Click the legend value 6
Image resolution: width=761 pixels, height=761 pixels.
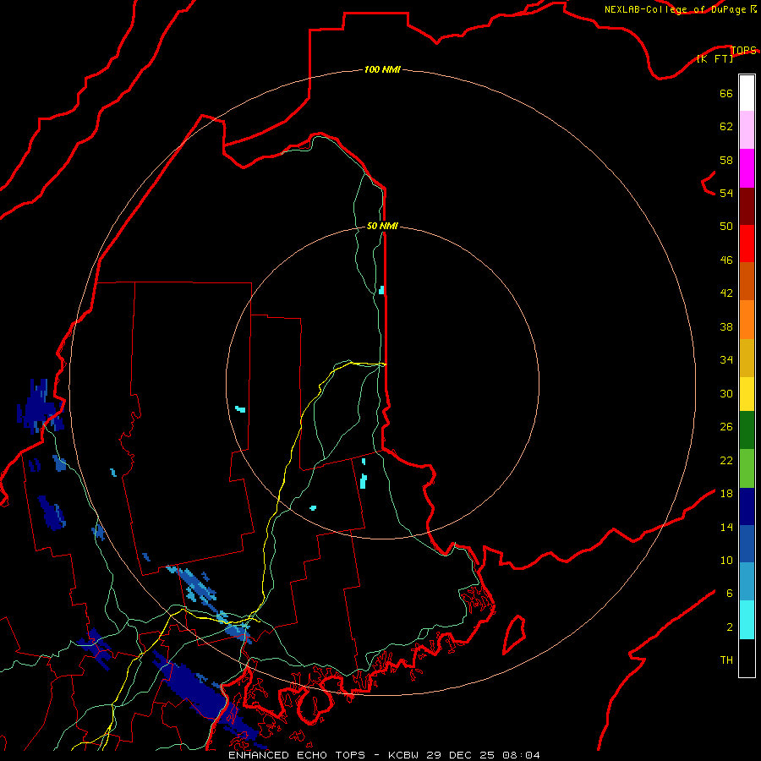tap(730, 594)
